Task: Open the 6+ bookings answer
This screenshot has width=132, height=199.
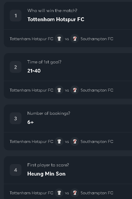Action: pos(31,122)
